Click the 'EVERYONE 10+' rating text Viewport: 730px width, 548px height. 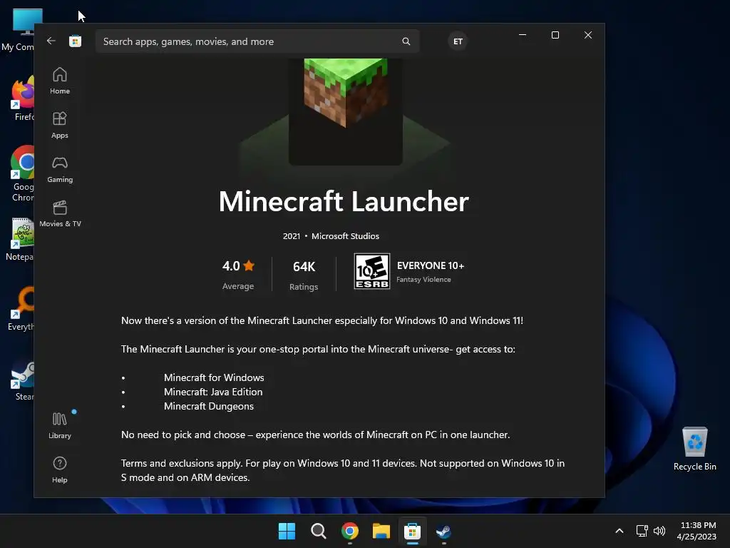pyautogui.click(x=430, y=265)
